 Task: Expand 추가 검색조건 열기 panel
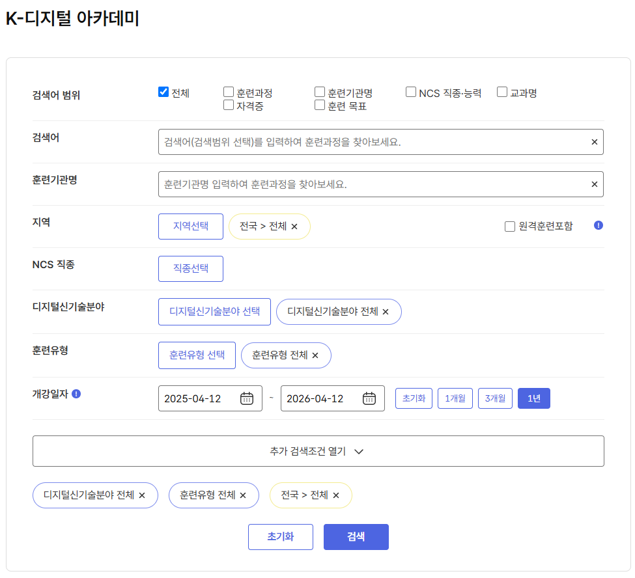(x=318, y=451)
